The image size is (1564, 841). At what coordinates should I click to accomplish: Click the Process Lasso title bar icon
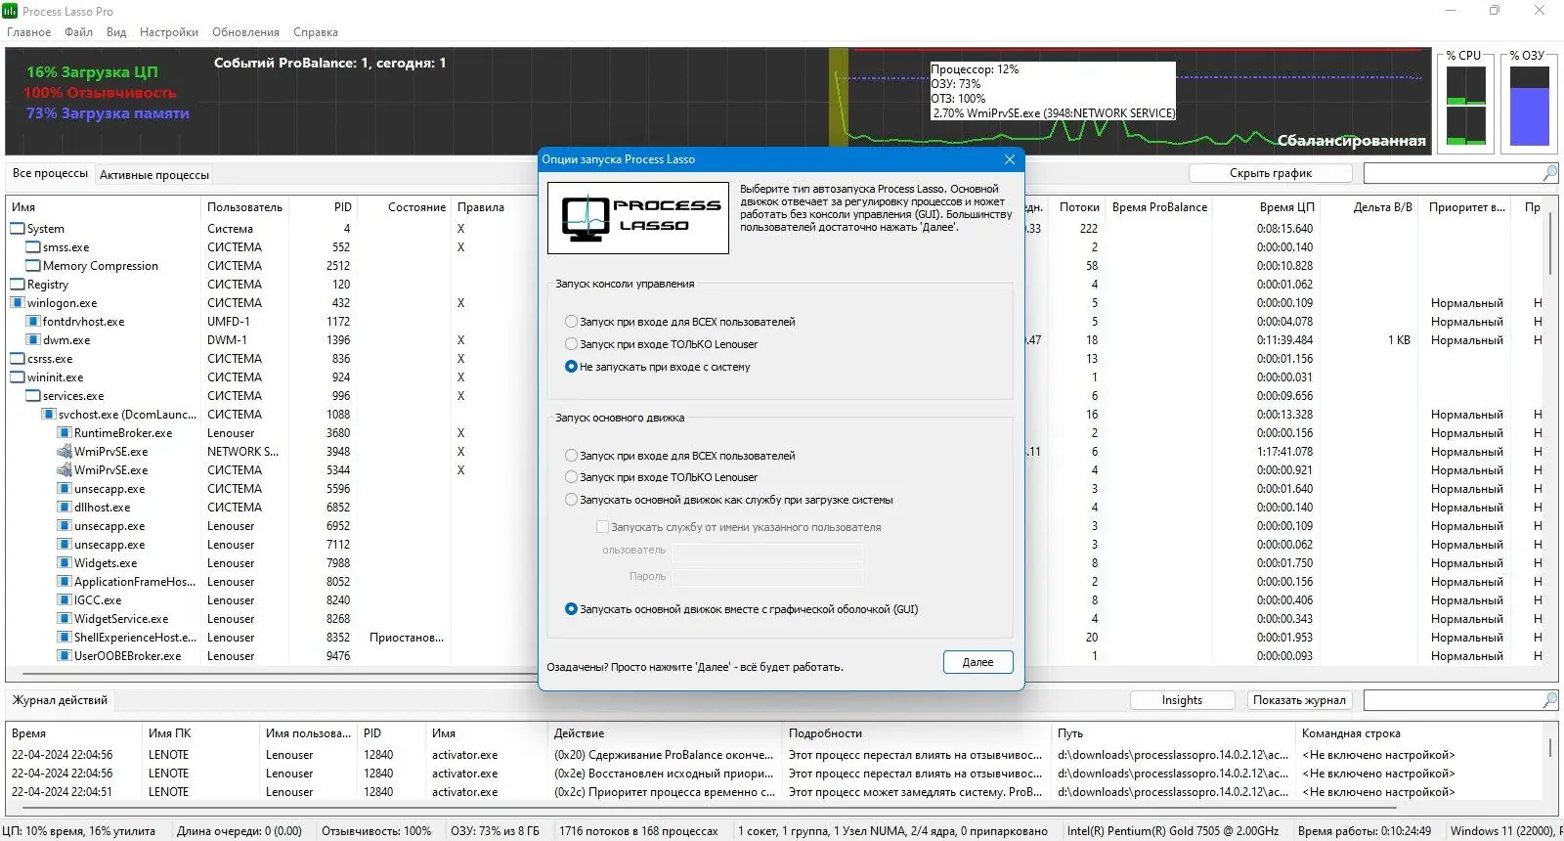click(10, 11)
